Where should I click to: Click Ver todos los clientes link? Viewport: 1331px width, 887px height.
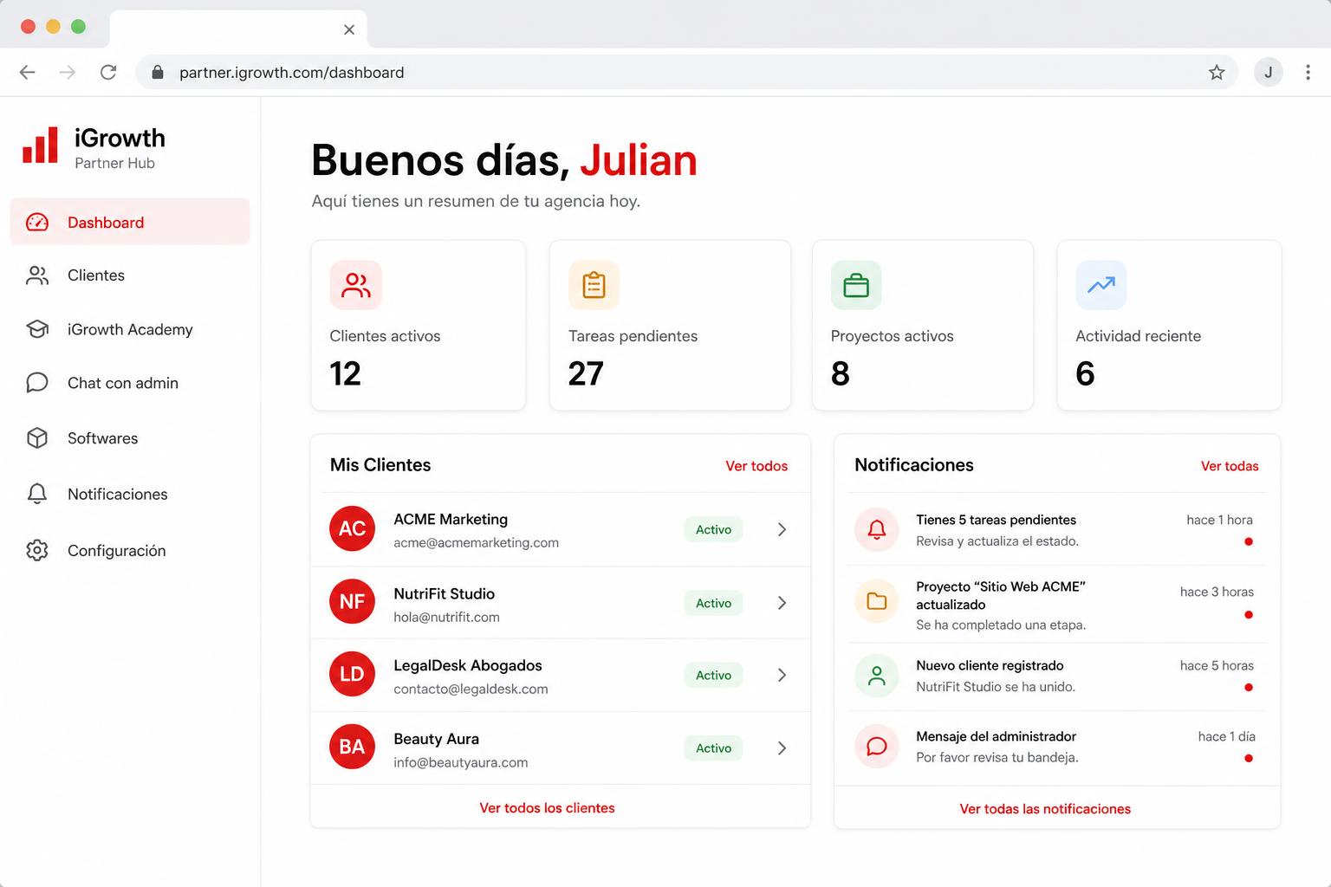coord(547,807)
